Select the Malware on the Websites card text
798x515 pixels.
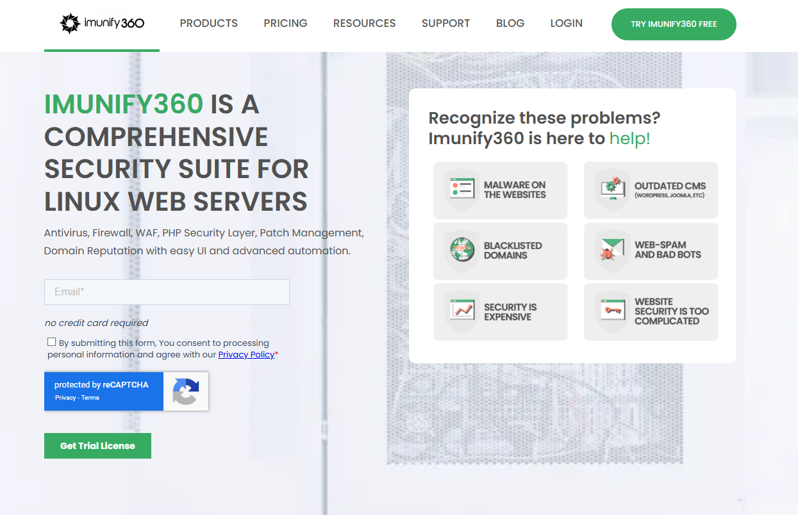(x=515, y=190)
